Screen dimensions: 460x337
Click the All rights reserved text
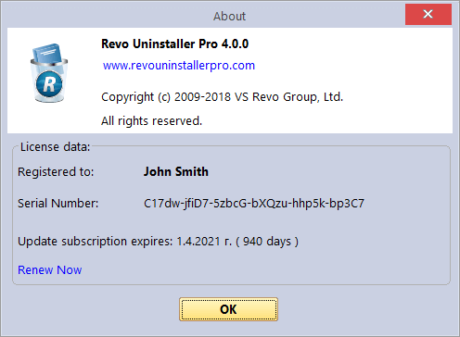coord(151,121)
